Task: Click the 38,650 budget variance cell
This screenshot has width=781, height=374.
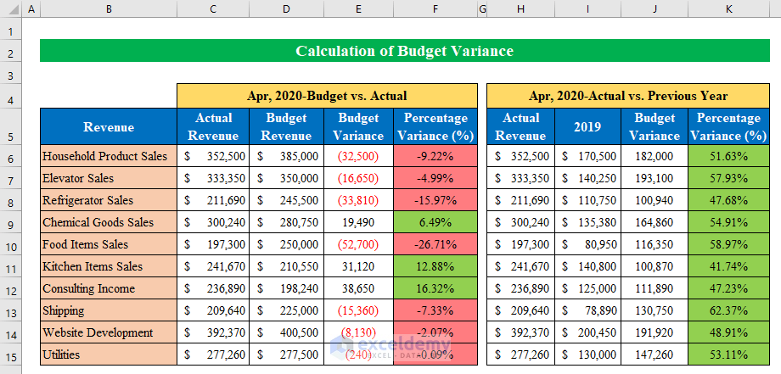Action: click(x=358, y=288)
